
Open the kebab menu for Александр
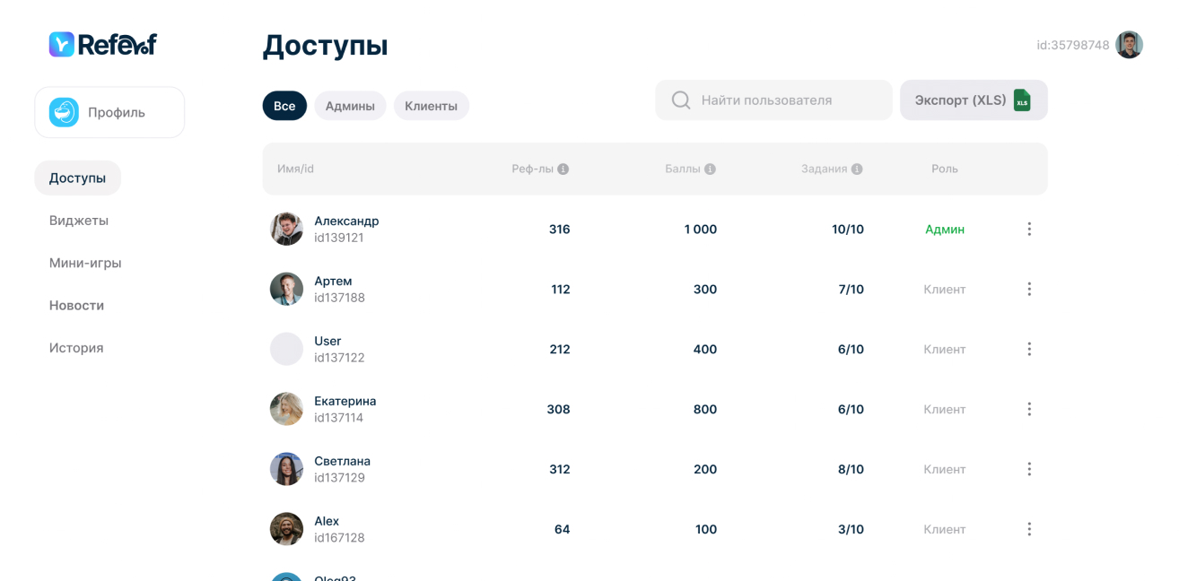click(1029, 229)
